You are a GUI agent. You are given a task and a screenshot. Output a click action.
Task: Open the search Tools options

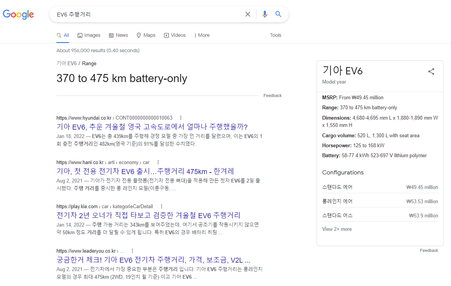click(276, 35)
